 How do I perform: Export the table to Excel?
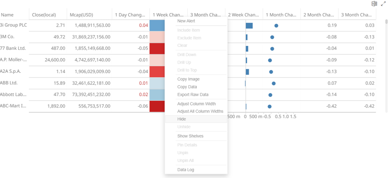374,4
